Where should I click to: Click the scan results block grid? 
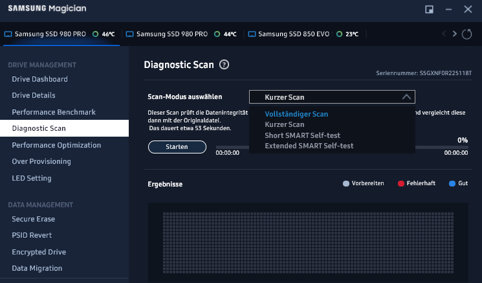tap(308, 243)
